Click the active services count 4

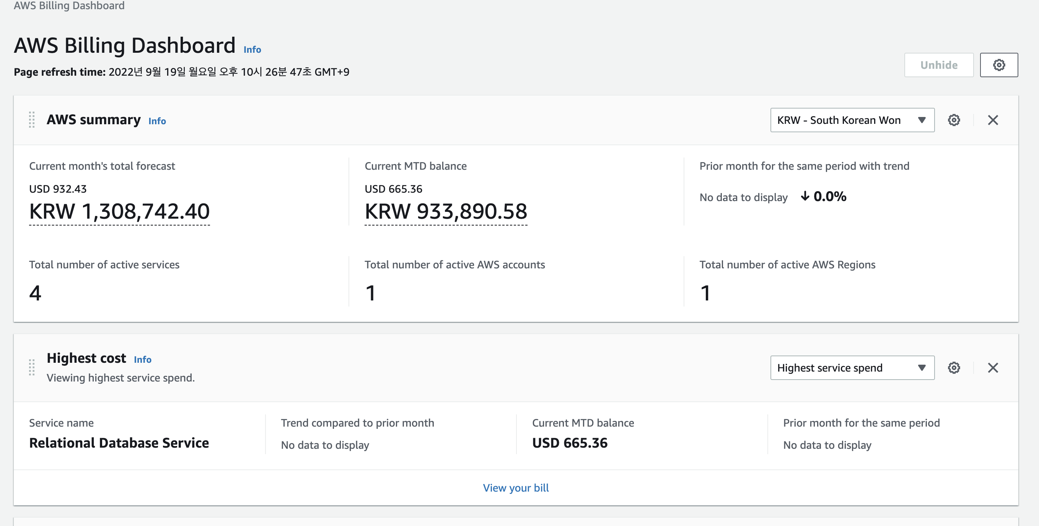pos(35,292)
